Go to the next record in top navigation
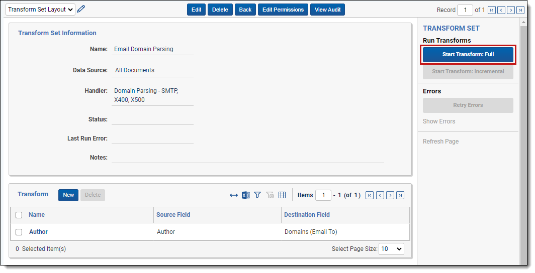 [x=511, y=10]
